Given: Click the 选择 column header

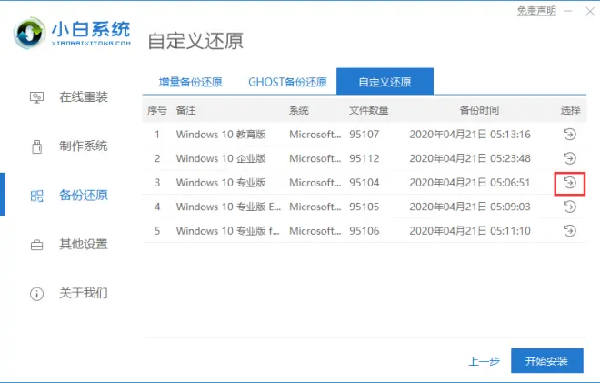Looking at the screenshot, I should (571, 111).
